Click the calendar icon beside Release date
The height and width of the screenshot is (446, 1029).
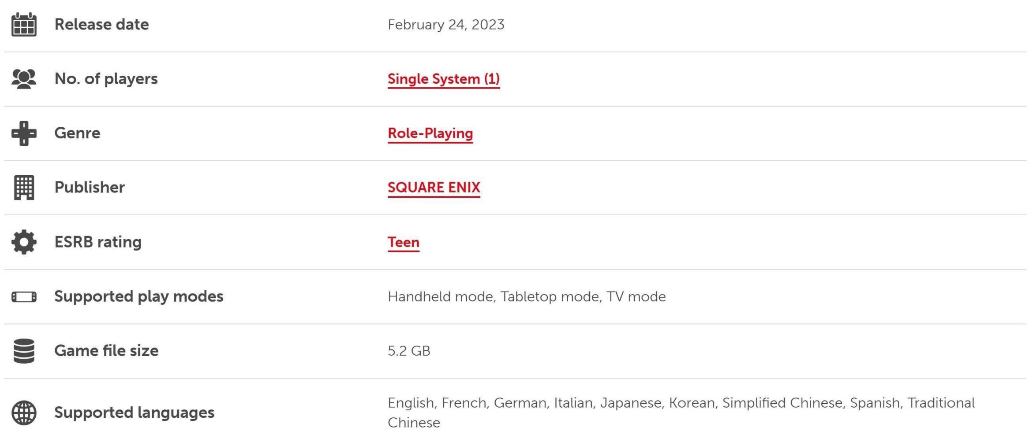(24, 25)
